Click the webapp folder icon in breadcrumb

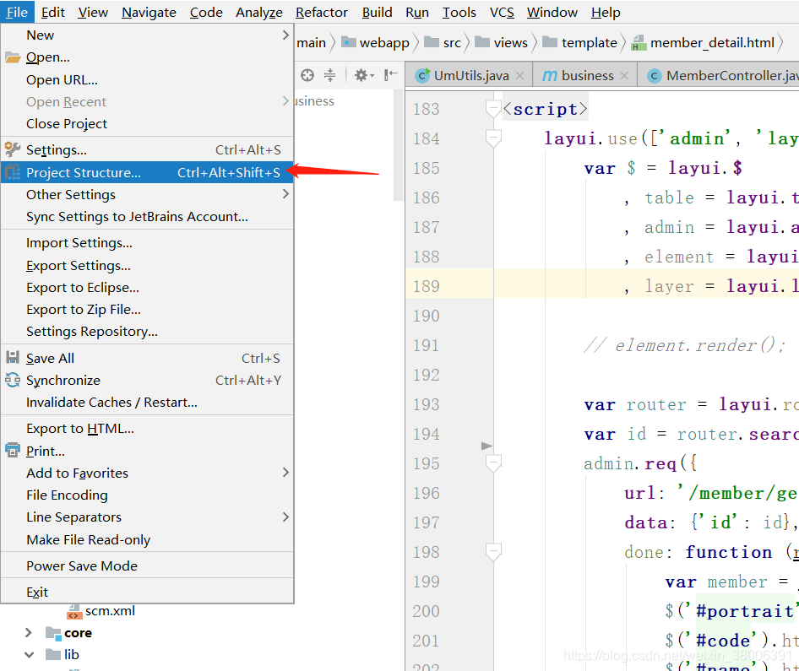349,41
